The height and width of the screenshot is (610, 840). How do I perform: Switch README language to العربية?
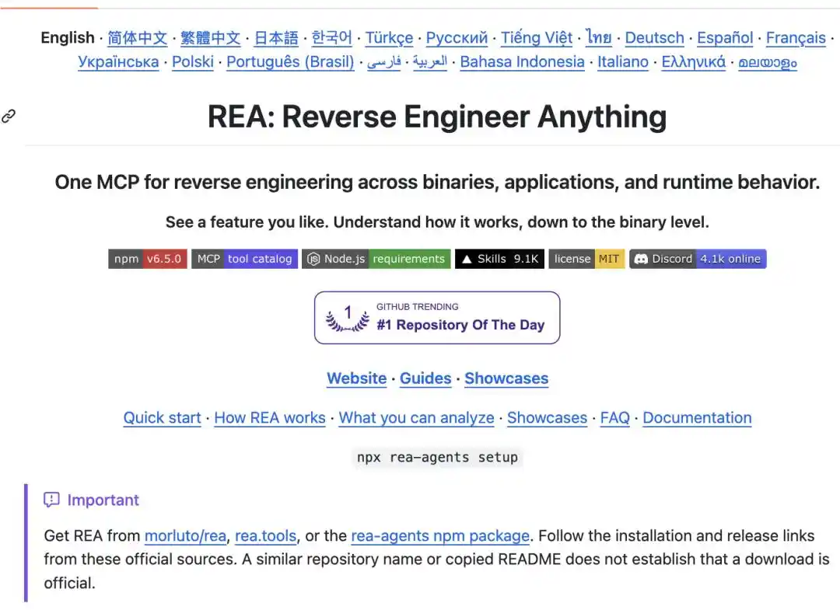pyautogui.click(x=430, y=62)
